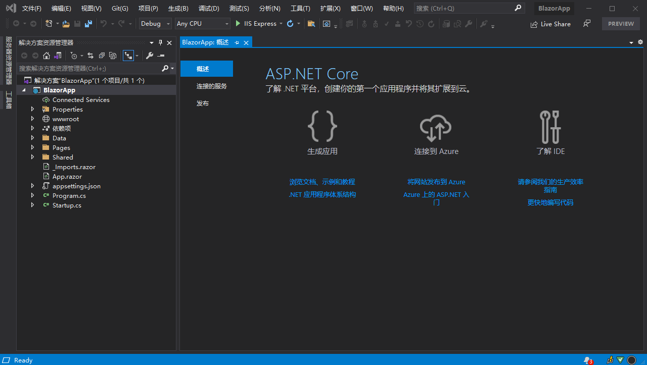
Task: Expand the Properties node
Action: (x=33, y=109)
